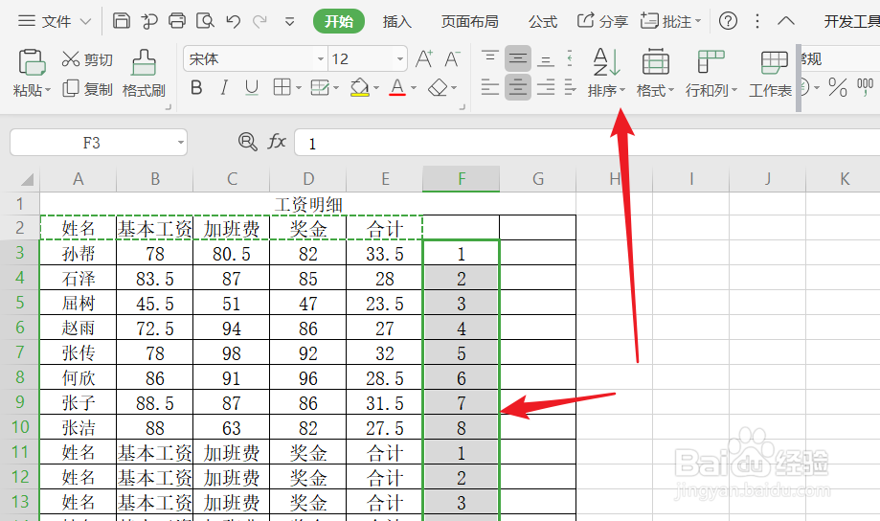Open the Page Layout (页面布局) tab

coord(470,21)
